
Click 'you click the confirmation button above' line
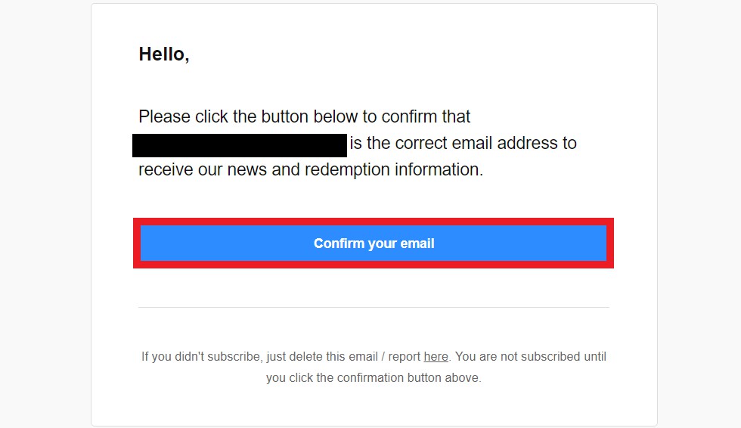(374, 377)
